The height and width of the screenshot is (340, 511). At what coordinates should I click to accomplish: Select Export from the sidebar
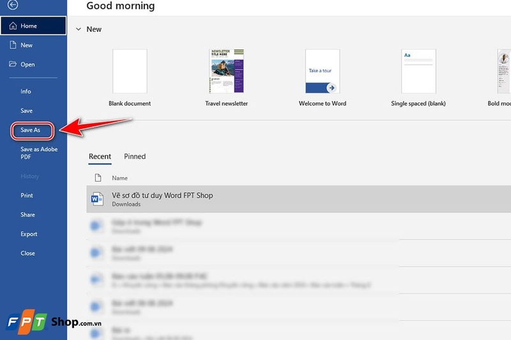tap(29, 234)
